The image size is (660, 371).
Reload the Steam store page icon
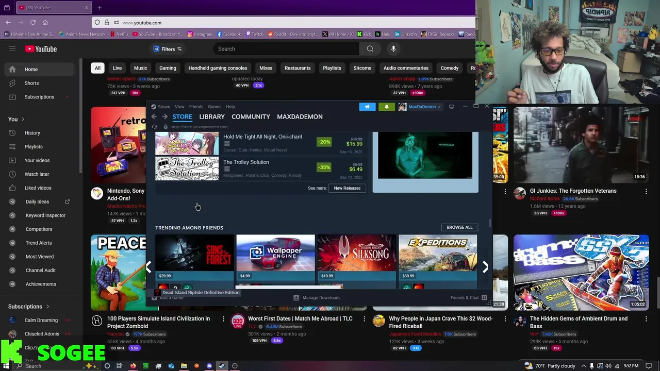click(x=154, y=127)
